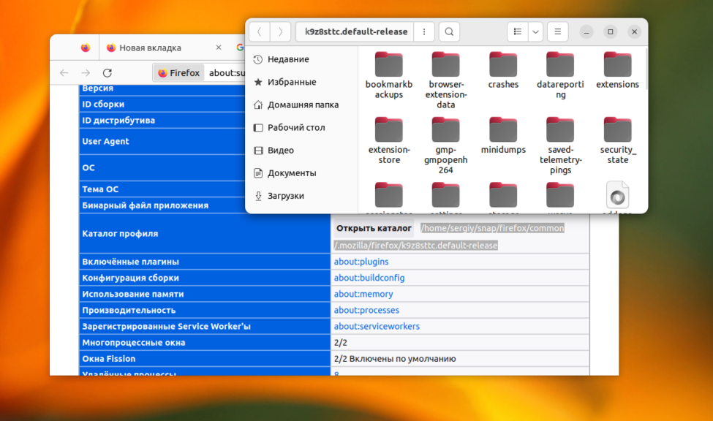The height and width of the screenshot is (421, 713).
Task: Open Загрузки in the sidebar
Action: tap(302, 195)
